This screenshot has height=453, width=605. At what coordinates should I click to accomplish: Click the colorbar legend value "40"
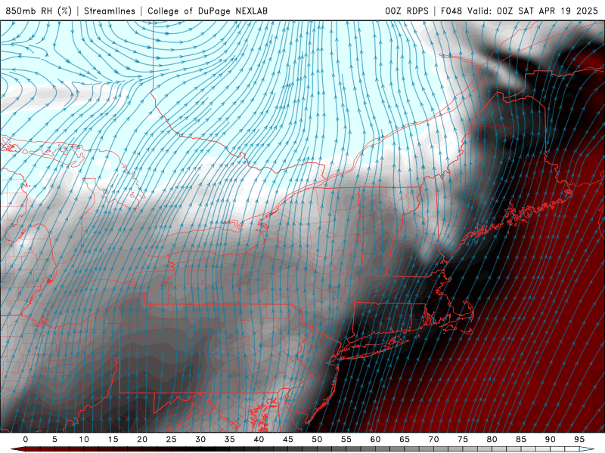[259, 439]
